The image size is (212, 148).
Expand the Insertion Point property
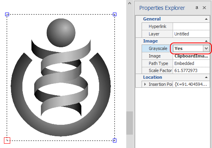[x=145, y=84]
